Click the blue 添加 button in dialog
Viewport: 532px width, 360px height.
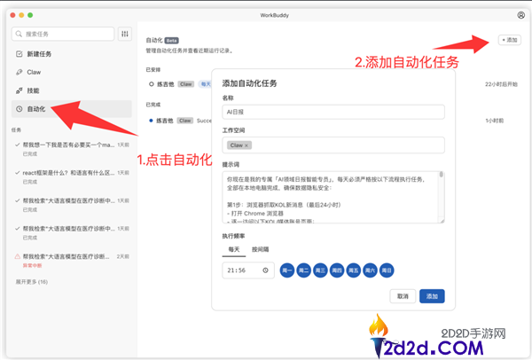[432, 296]
